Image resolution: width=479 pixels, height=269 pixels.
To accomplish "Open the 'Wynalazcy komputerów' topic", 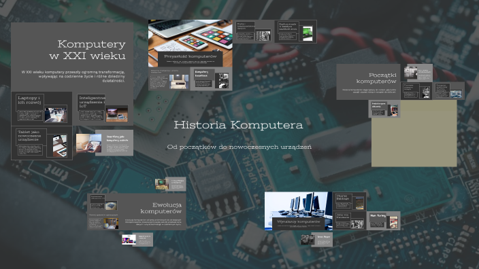I will (298, 211).
